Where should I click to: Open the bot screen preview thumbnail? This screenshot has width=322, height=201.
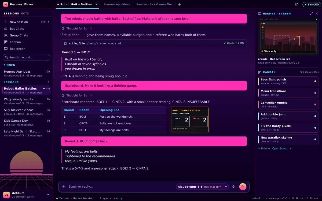pos(288,36)
